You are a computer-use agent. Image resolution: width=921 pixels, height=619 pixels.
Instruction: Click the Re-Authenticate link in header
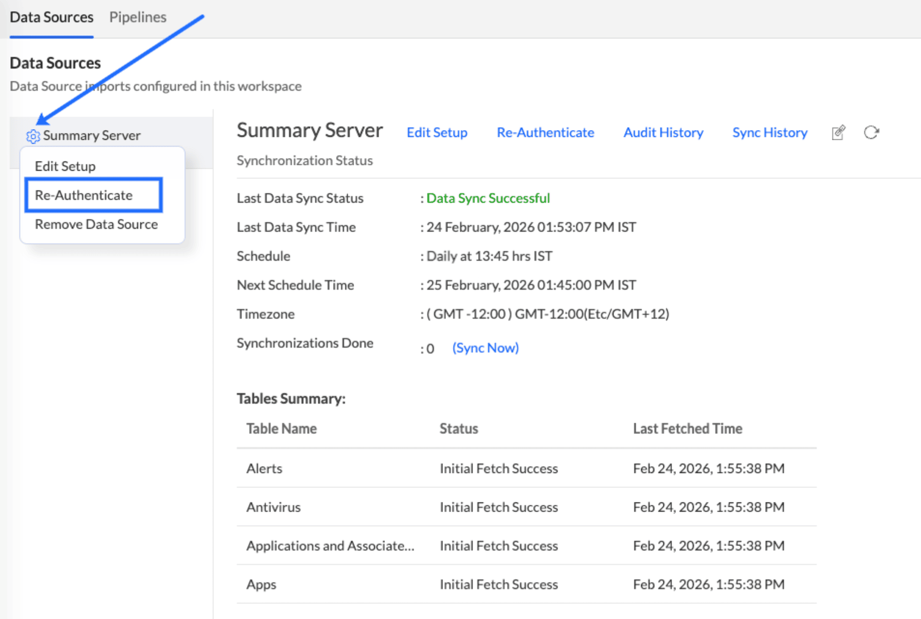pyautogui.click(x=546, y=133)
